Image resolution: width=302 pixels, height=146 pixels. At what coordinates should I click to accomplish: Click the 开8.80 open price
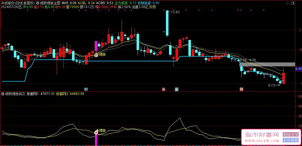tap(28, 7)
